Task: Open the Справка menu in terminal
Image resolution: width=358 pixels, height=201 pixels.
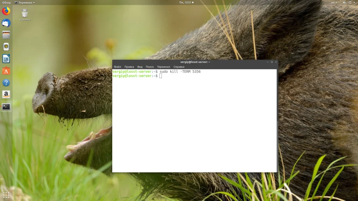Action: click(x=179, y=67)
